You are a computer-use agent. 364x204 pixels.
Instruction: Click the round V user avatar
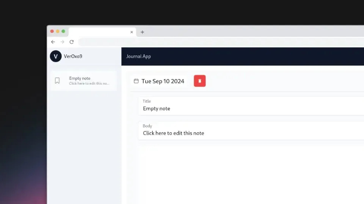pos(56,56)
